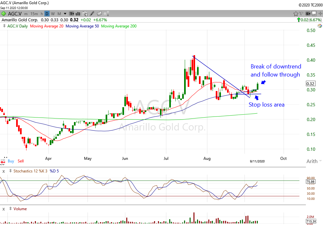The image size is (323, 226).
Task: Click the share dots icon
Action: pyautogui.click(x=106, y=14)
